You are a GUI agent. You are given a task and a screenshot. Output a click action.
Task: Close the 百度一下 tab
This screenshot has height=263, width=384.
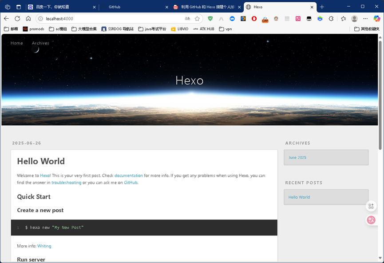(94, 7)
